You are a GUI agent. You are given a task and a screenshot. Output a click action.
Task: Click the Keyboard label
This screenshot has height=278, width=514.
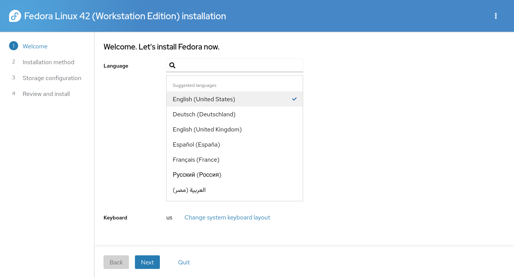[115, 218]
